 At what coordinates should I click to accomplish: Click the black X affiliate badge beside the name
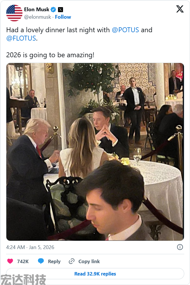tap(60, 9)
